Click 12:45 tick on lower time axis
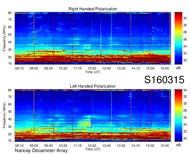 (106, 146)
